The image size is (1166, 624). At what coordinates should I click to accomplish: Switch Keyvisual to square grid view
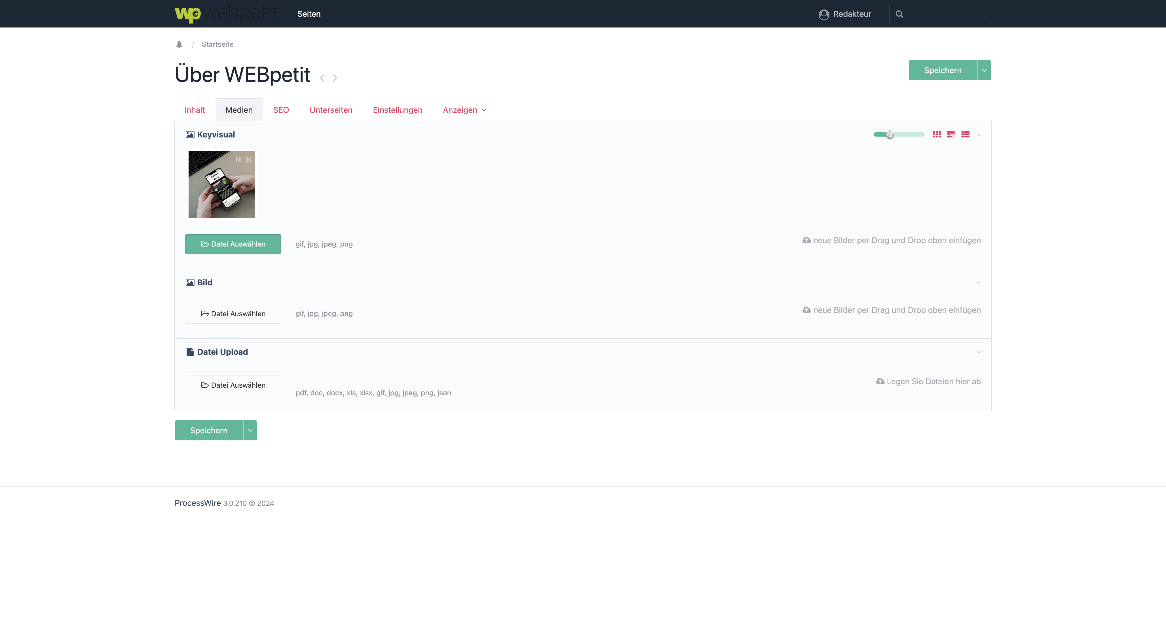pyautogui.click(x=937, y=134)
